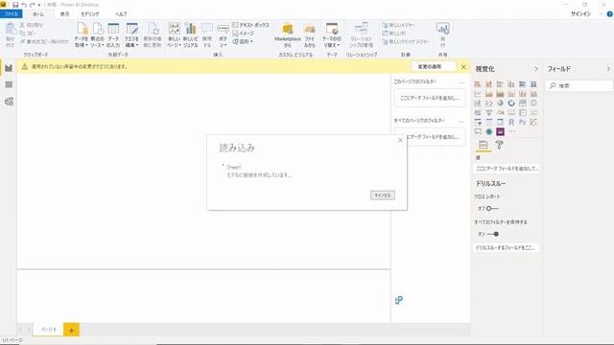This screenshot has width=614, height=345.
Task: Open the Fields well pane icon
Action: click(484, 145)
